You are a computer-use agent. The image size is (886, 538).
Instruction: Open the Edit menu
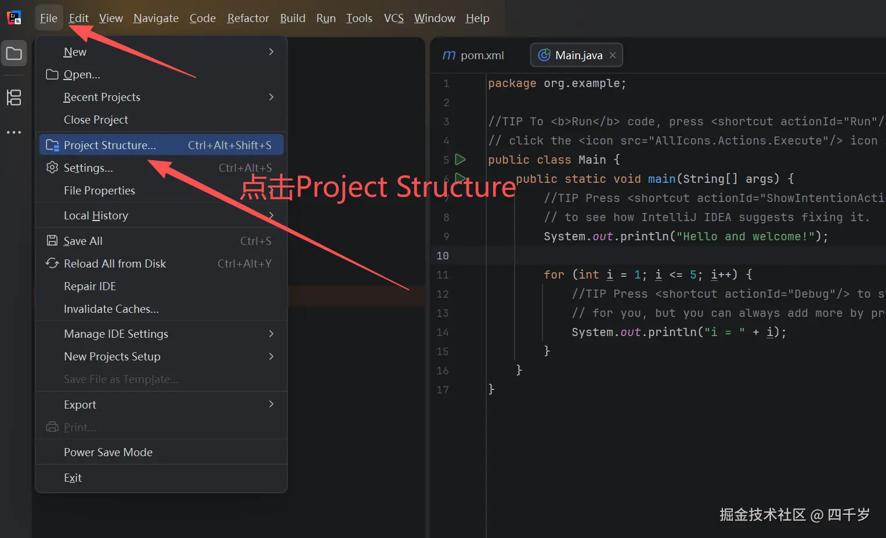pyautogui.click(x=78, y=18)
